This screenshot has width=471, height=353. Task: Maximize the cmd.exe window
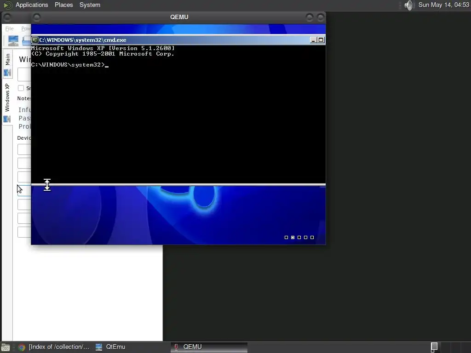pyautogui.click(x=321, y=40)
